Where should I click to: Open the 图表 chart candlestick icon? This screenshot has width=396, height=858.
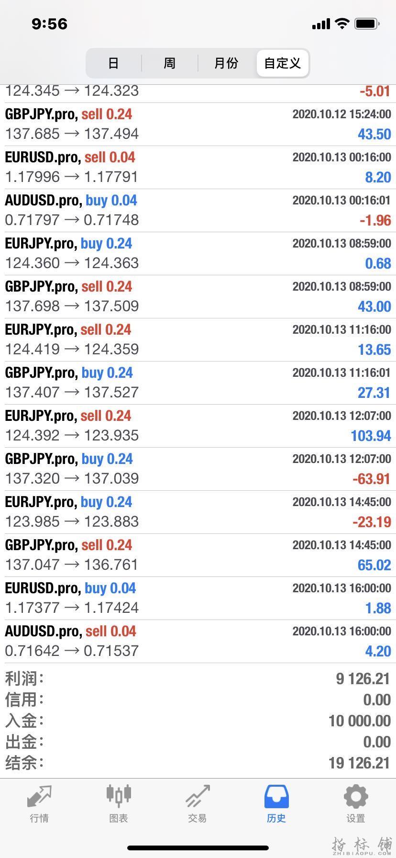point(119,795)
